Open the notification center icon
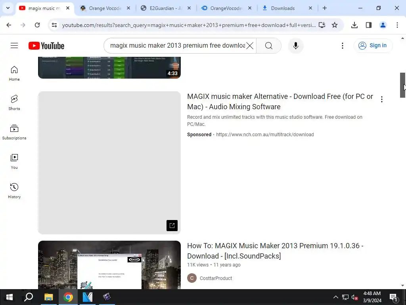This screenshot has height=305, width=406. [393, 297]
